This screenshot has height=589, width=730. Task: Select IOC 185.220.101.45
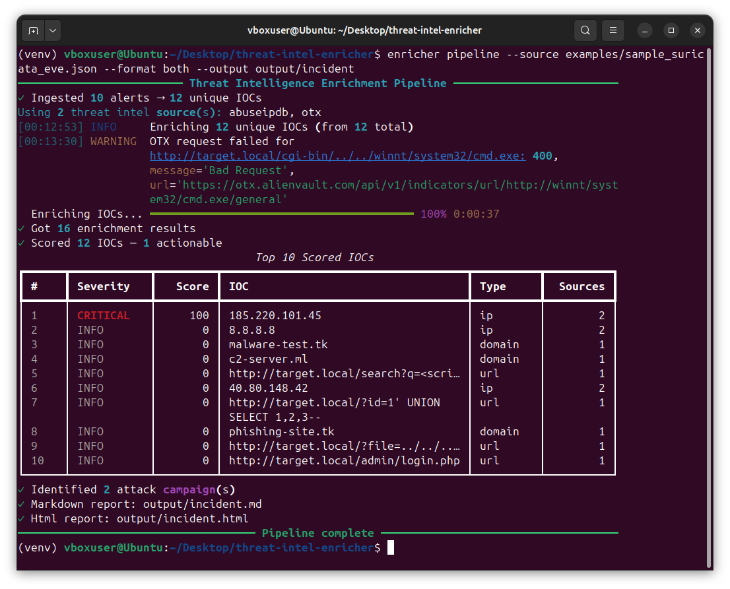275,315
